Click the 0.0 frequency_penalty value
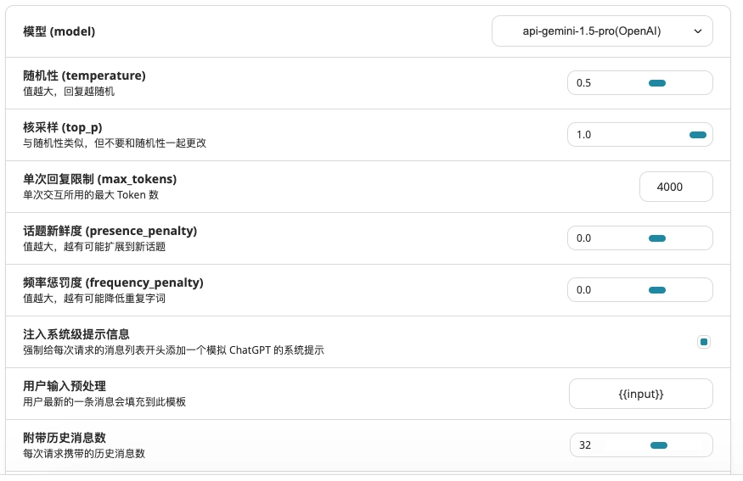Image resolution: width=743 pixels, height=481 pixels. [584, 290]
